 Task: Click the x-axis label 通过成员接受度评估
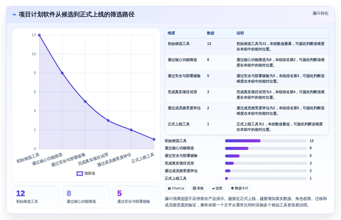point(114,160)
